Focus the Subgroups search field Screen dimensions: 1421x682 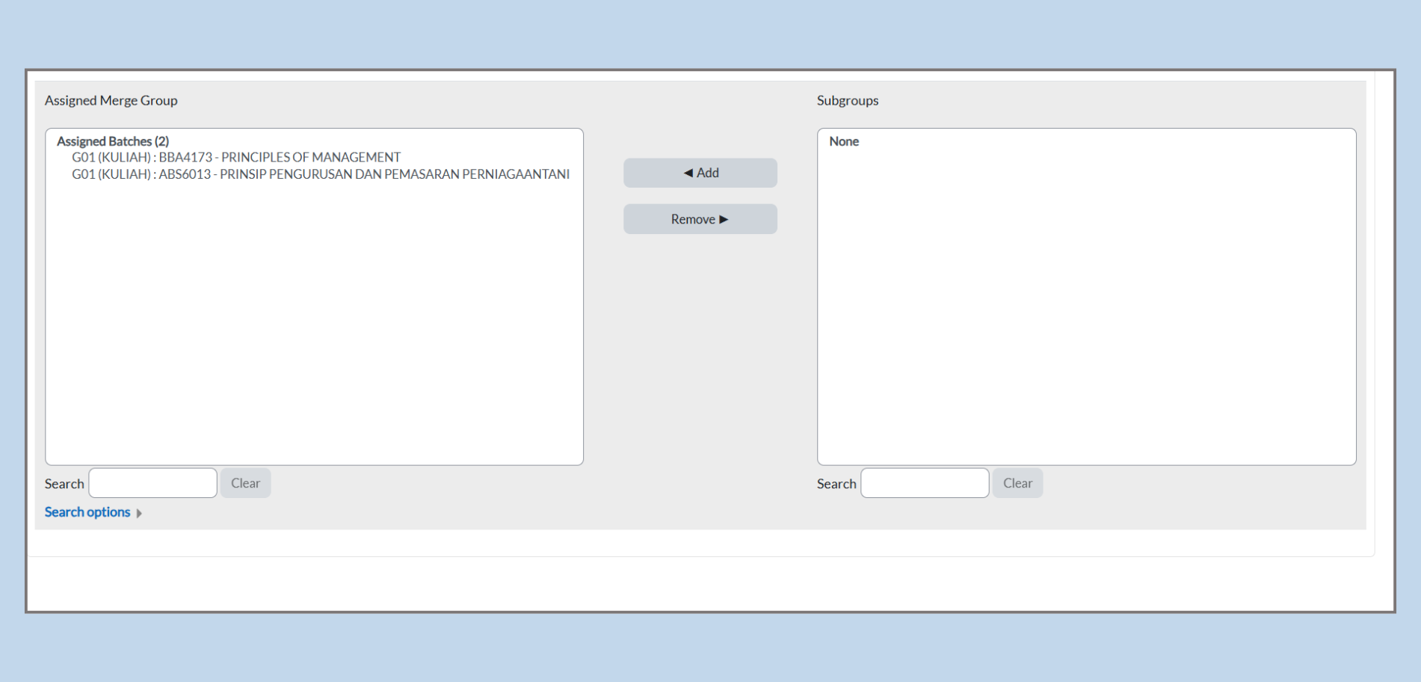925,483
